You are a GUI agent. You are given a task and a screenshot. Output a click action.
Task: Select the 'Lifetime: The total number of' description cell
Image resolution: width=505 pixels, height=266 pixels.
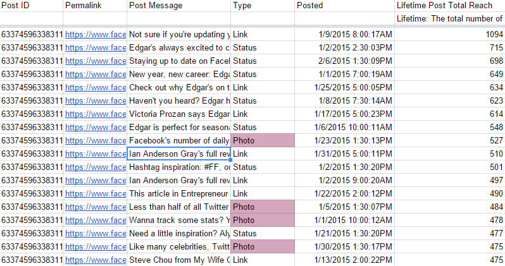click(x=449, y=19)
